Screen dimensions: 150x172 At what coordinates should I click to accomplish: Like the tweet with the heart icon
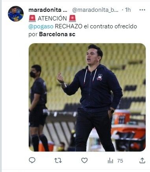click(84, 160)
